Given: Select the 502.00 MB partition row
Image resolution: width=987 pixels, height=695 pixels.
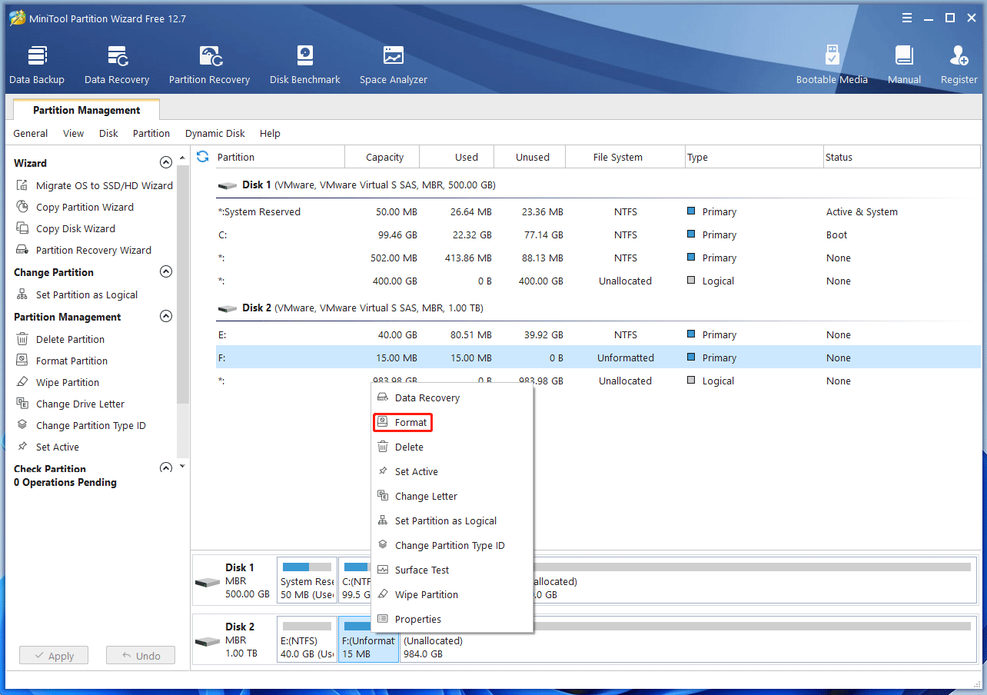Looking at the screenshot, I should coord(598,258).
